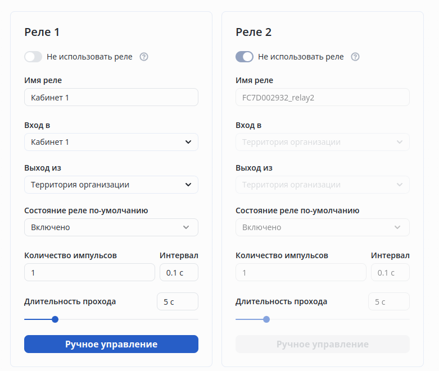Click Реле 2 'Количество импульсов' input
Viewport: 439px width, 371px height.
click(x=301, y=272)
